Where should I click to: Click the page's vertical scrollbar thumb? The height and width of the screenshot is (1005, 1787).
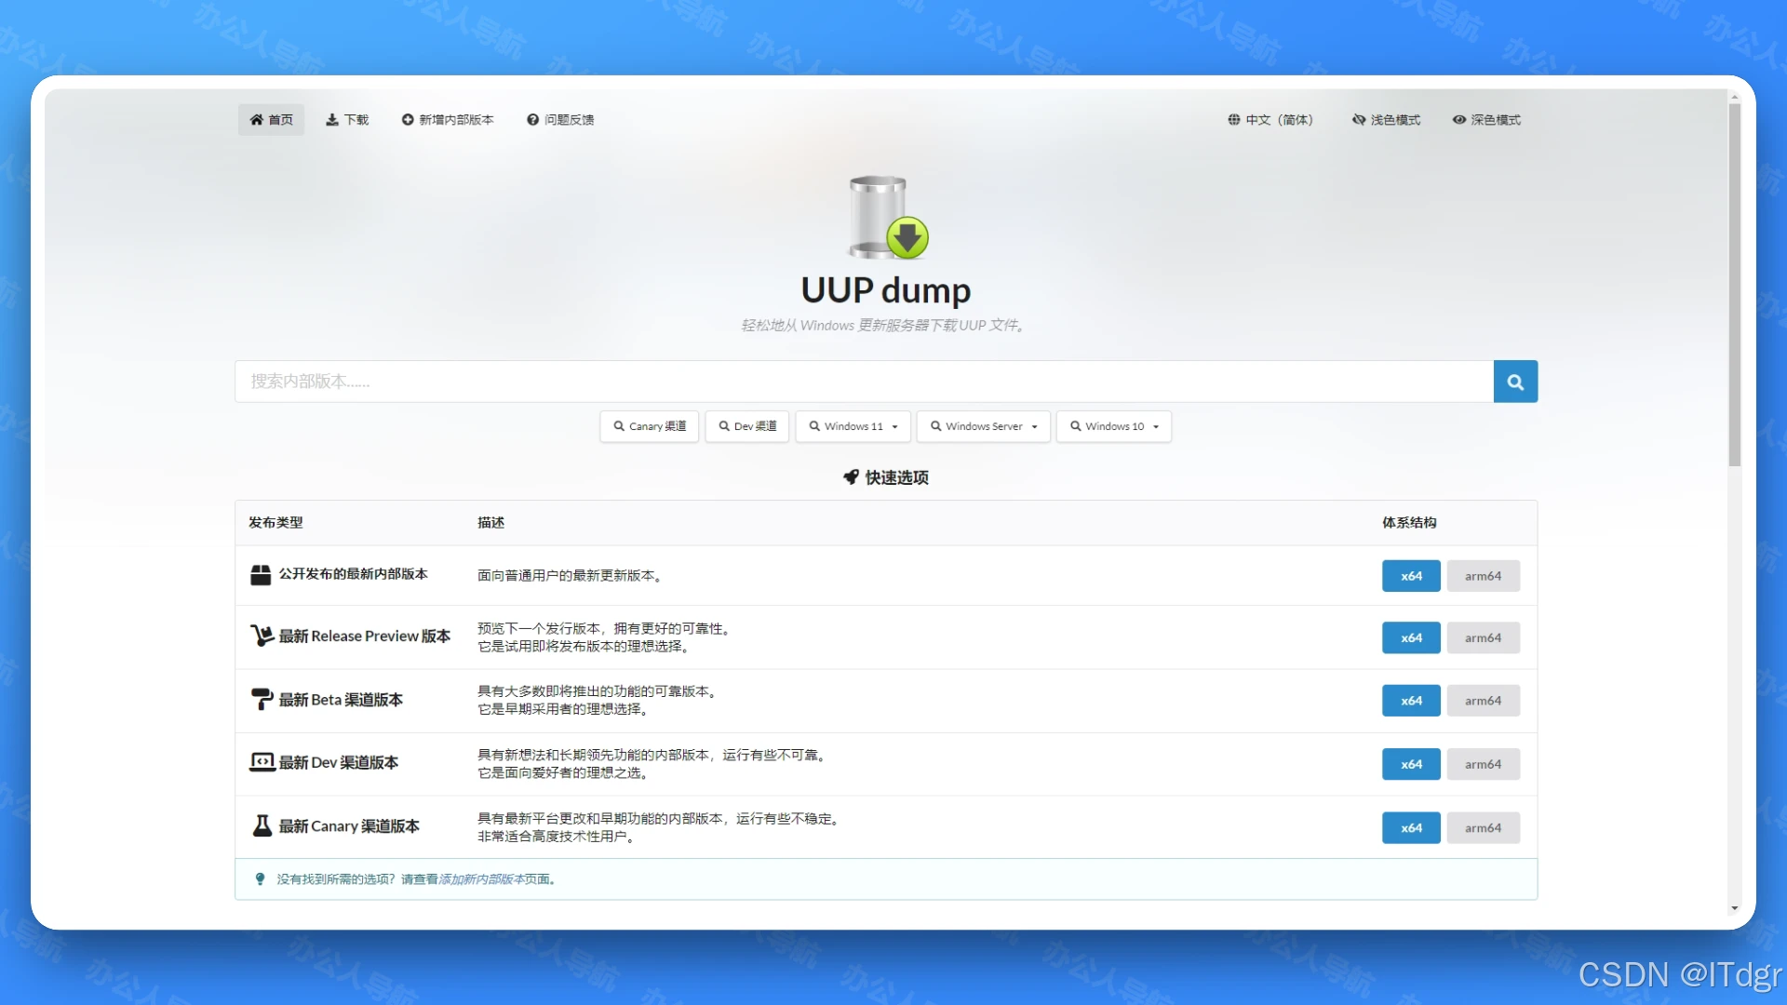point(1735,285)
